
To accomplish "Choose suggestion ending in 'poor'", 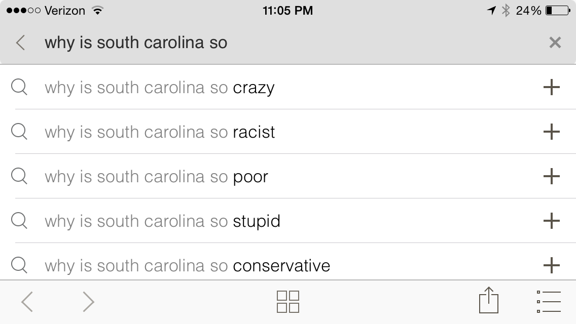I will (156, 177).
